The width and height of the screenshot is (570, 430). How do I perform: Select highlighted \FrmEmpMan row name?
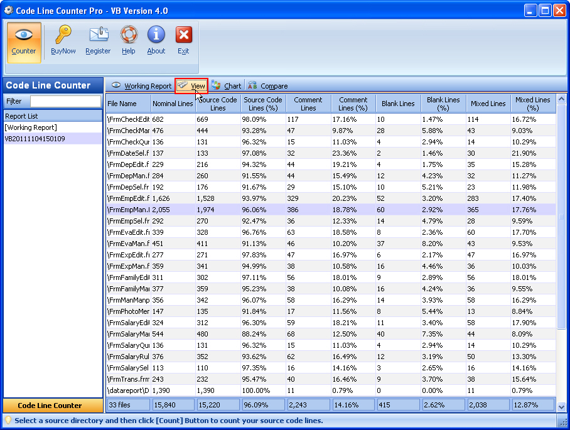click(128, 210)
